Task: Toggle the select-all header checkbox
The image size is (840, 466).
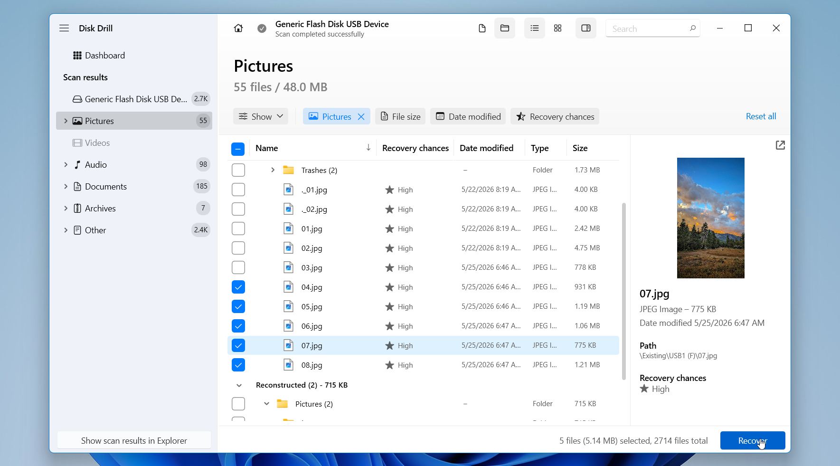Action: [x=238, y=149]
